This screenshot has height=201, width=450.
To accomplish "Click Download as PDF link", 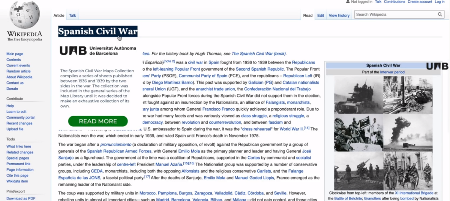I will point(21,198).
